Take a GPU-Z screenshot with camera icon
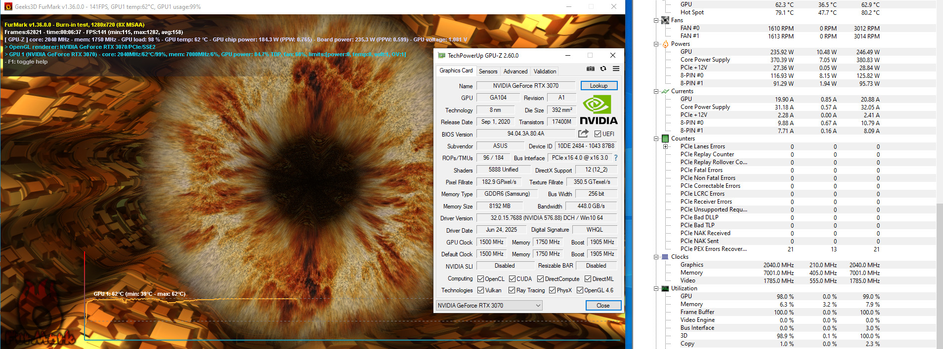 [590, 69]
